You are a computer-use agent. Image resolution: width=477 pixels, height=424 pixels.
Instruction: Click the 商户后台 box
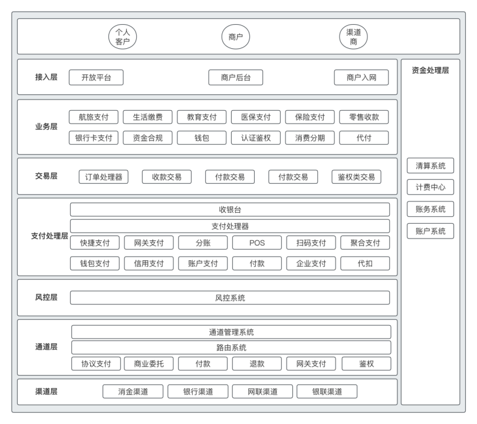(235, 77)
